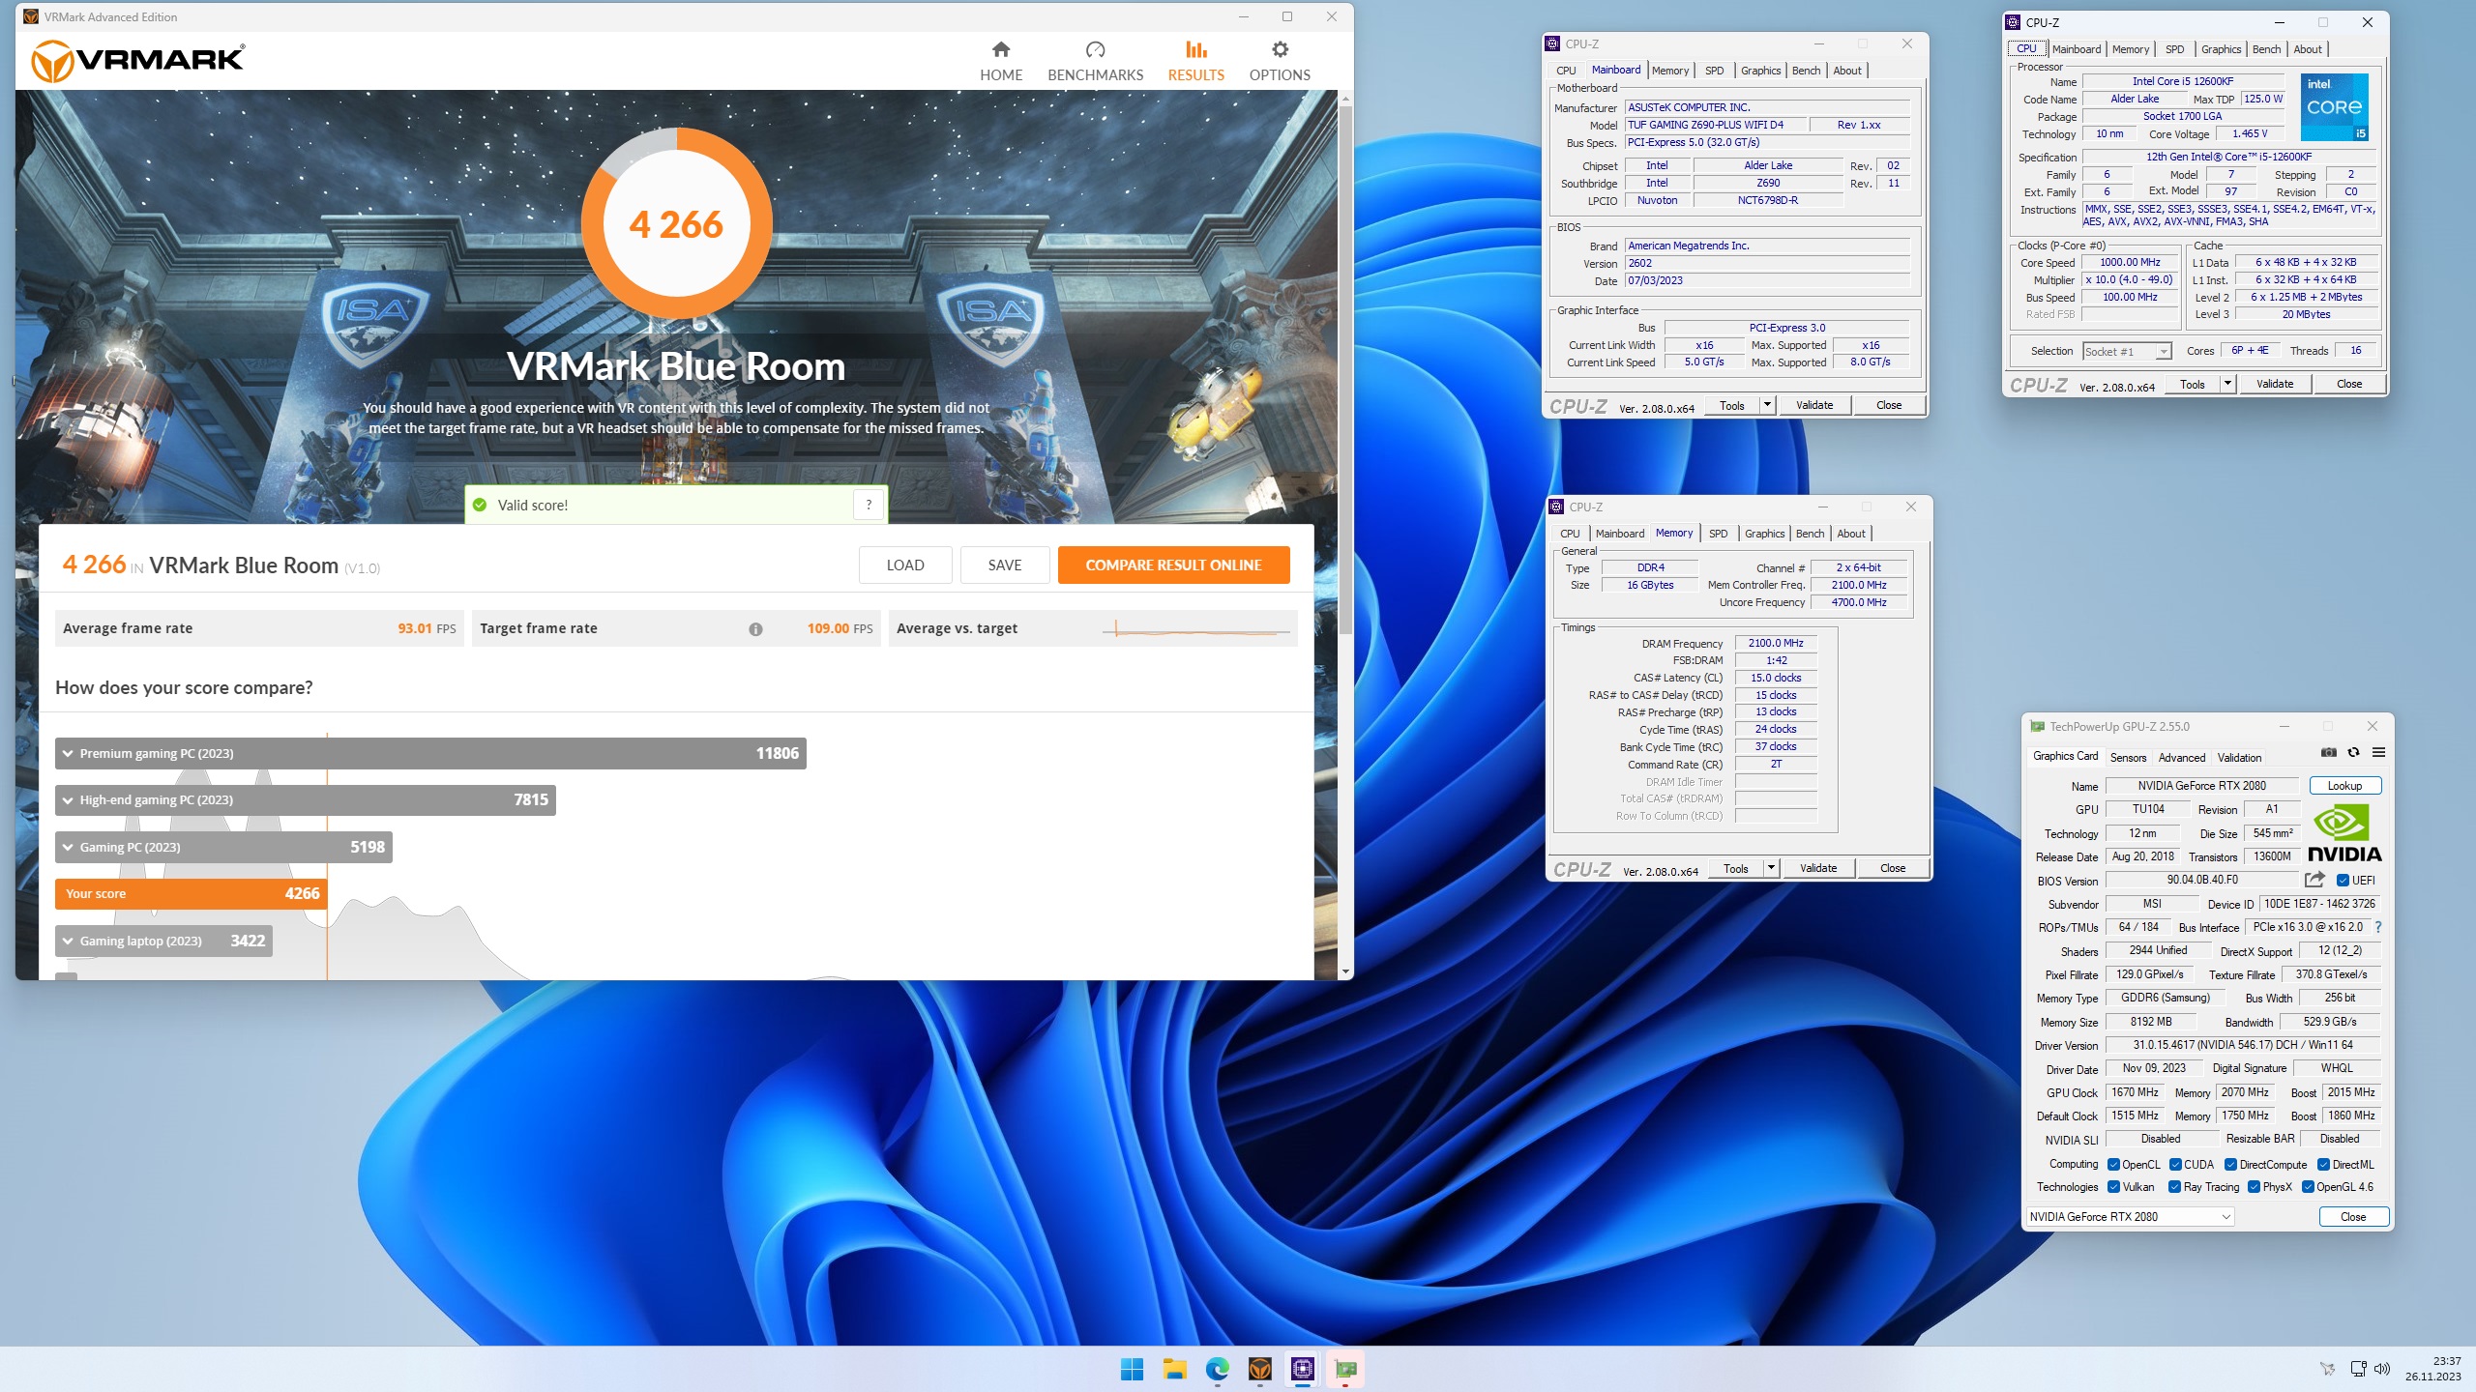The width and height of the screenshot is (2476, 1392).
Task: Open the BENCHMARKS gauge icon
Action: [1095, 49]
